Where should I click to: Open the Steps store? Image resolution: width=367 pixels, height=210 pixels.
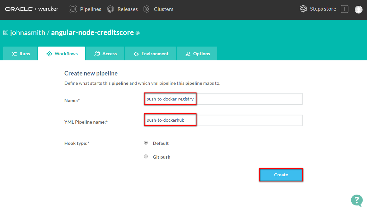(x=318, y=9)
